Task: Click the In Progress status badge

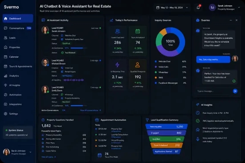Action: coord(67,76)
